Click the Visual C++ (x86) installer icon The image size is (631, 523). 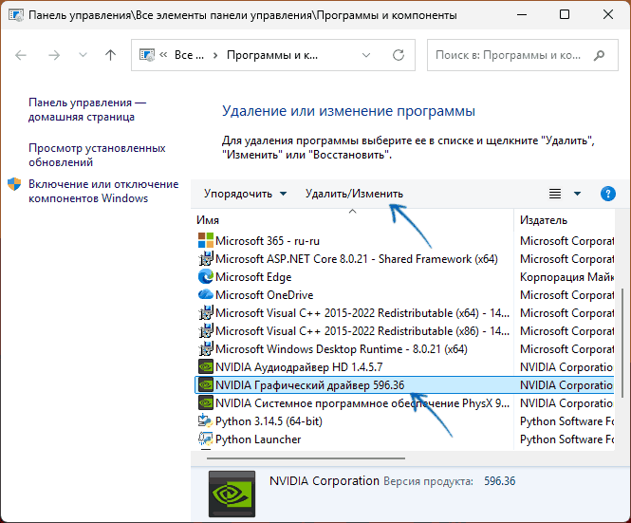(x=206, y=331)
